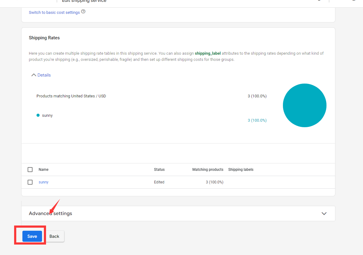Click the Save button
Viewport: 363px width, 255px height.
(x=32, y=236)
